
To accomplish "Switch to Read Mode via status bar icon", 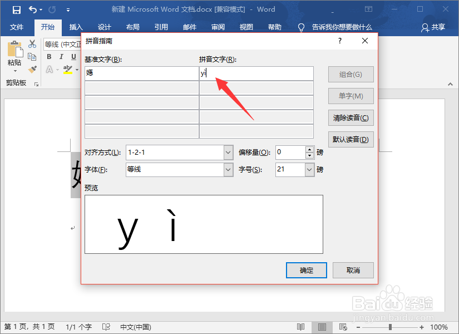I will point(300,327).
